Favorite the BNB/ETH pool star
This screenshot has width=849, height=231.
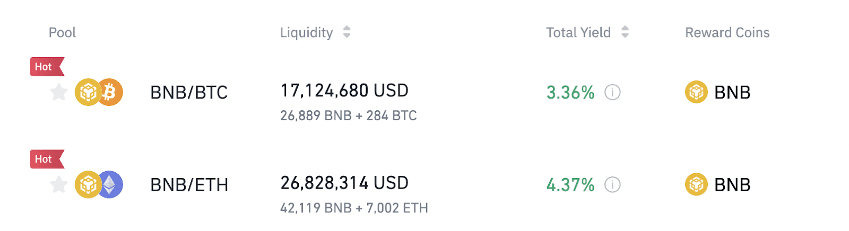click(x=58, y=184)
